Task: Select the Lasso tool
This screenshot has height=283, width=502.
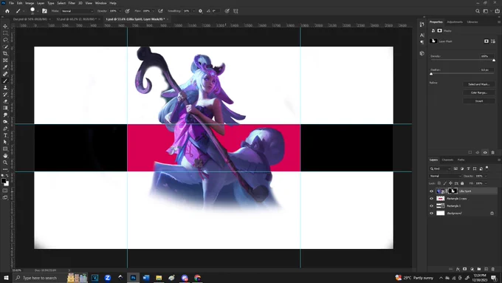Action: 5,40
